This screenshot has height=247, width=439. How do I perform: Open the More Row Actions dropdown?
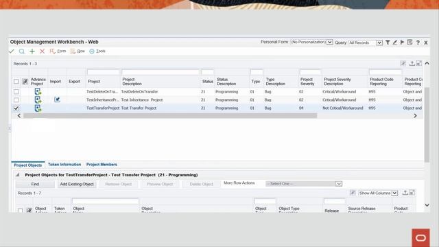click(304, 184)
